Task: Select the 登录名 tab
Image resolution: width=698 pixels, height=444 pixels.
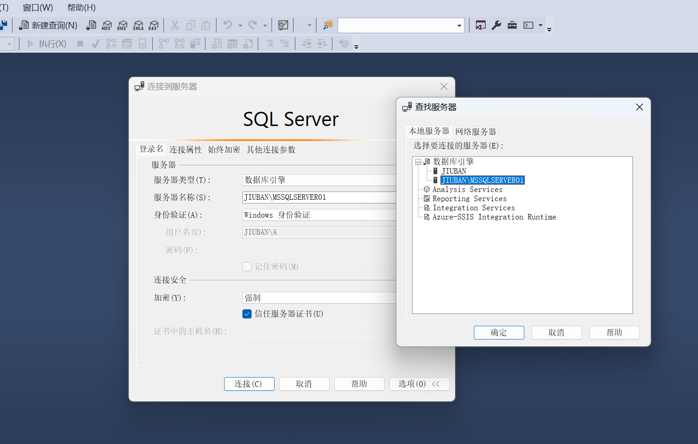Action: tap(151, 149)
